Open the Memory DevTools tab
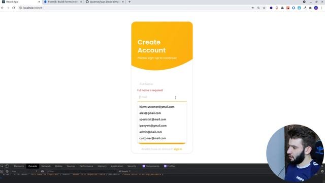 tap(102, 166)
